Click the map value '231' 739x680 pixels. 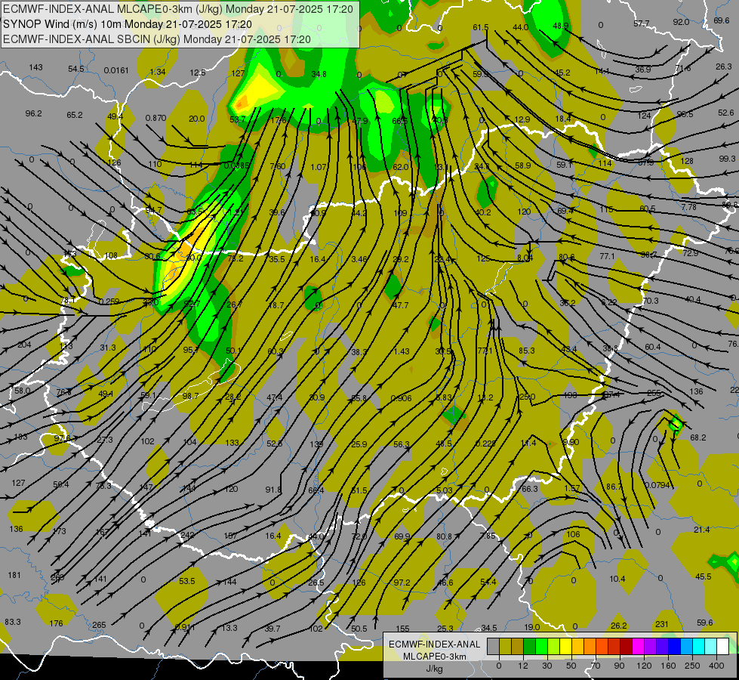662,624
